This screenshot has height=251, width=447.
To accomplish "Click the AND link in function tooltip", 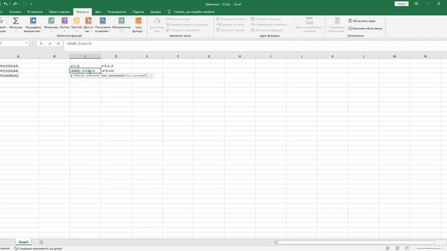I will (x=75, y=76).
